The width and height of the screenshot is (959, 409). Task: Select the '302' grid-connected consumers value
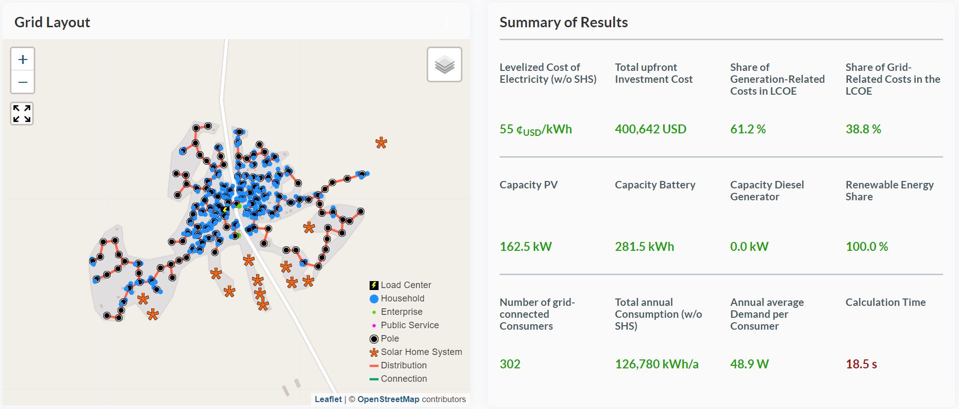tap(510, 364)
